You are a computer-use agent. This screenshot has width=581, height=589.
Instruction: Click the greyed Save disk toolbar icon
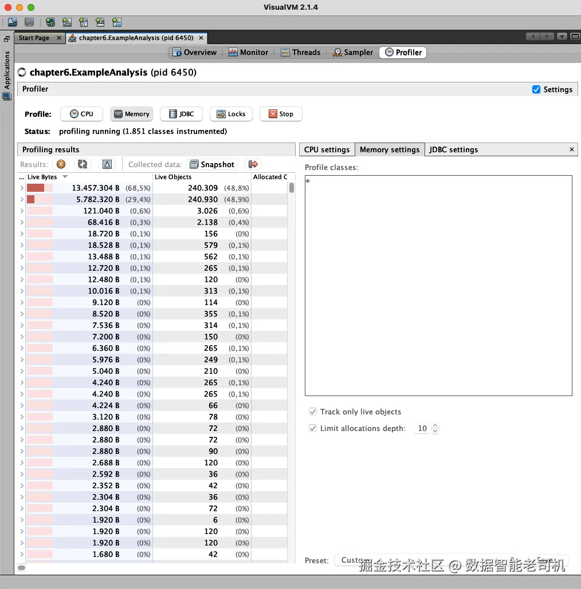coord(29,22)
